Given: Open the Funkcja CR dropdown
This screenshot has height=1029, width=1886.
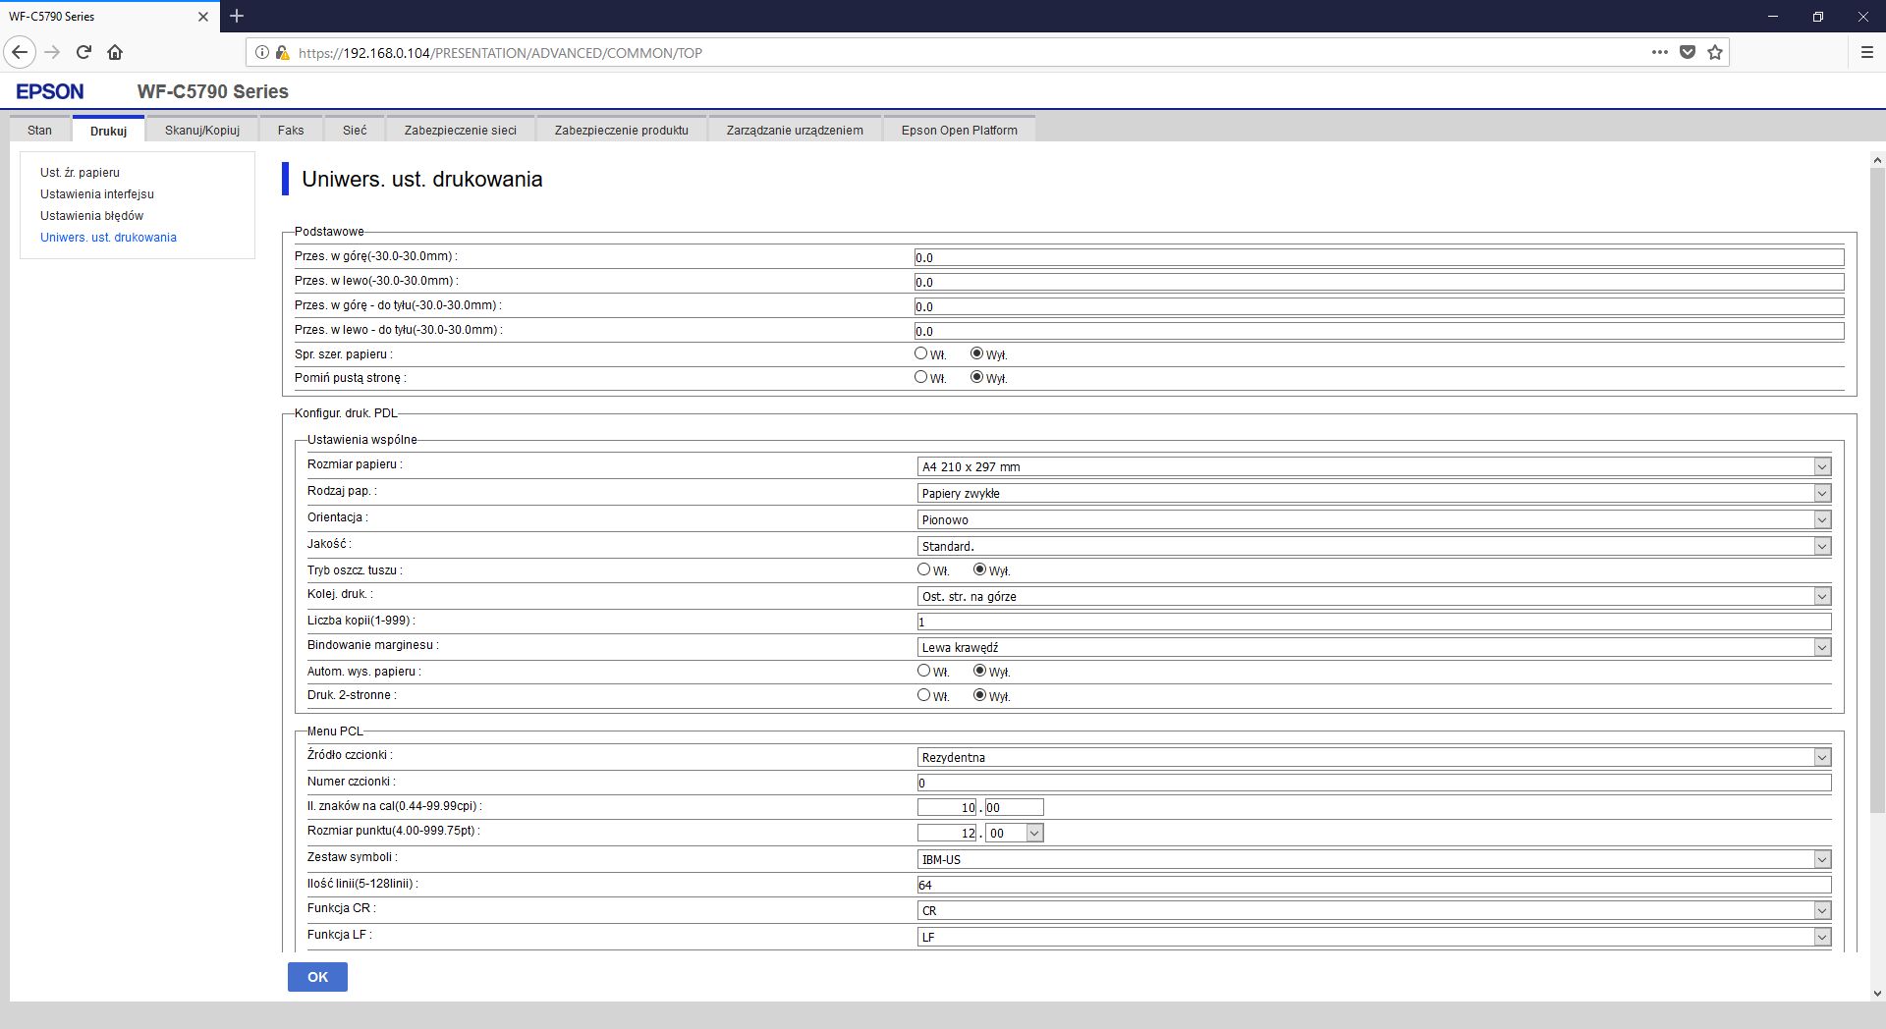Looking at the screenshot, I should [x=1374, y=910].
